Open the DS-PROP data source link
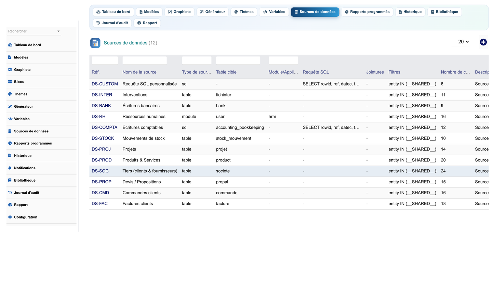The height and width of the screenshot is (306, 494). tap(102, 182)
